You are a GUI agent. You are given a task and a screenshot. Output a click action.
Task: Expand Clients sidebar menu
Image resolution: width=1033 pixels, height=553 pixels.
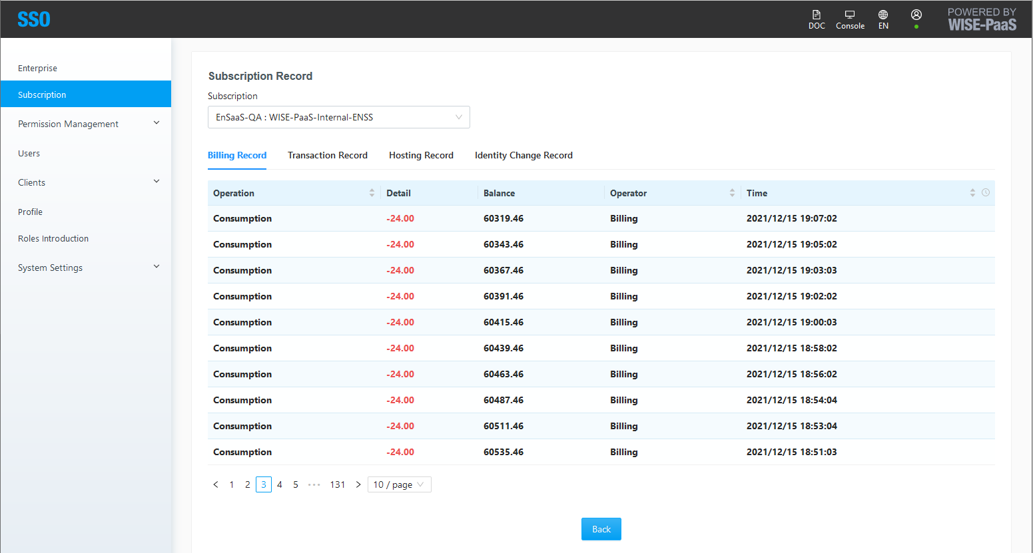point(157,182)
